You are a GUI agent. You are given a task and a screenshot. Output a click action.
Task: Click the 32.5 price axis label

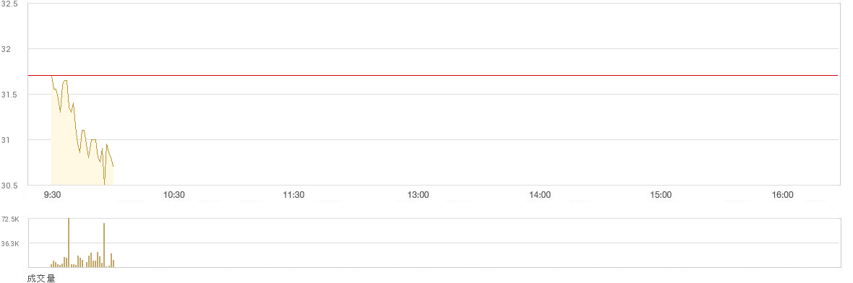pyautogui.click(x=9, y=4)
